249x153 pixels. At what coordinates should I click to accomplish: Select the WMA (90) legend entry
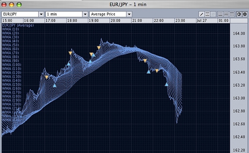[x=10, y=61]
